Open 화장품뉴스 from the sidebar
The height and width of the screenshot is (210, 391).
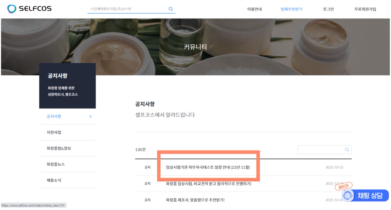[x=54, y=164]
